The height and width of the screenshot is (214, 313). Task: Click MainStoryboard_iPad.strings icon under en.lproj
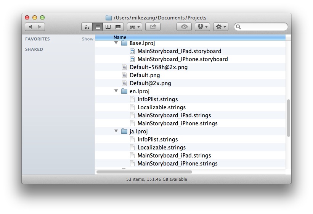tap(132, 115)
